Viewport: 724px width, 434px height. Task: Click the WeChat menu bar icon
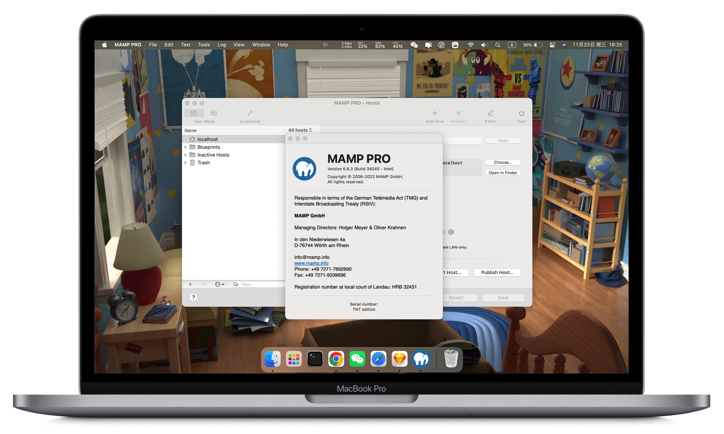coord(414,45)
